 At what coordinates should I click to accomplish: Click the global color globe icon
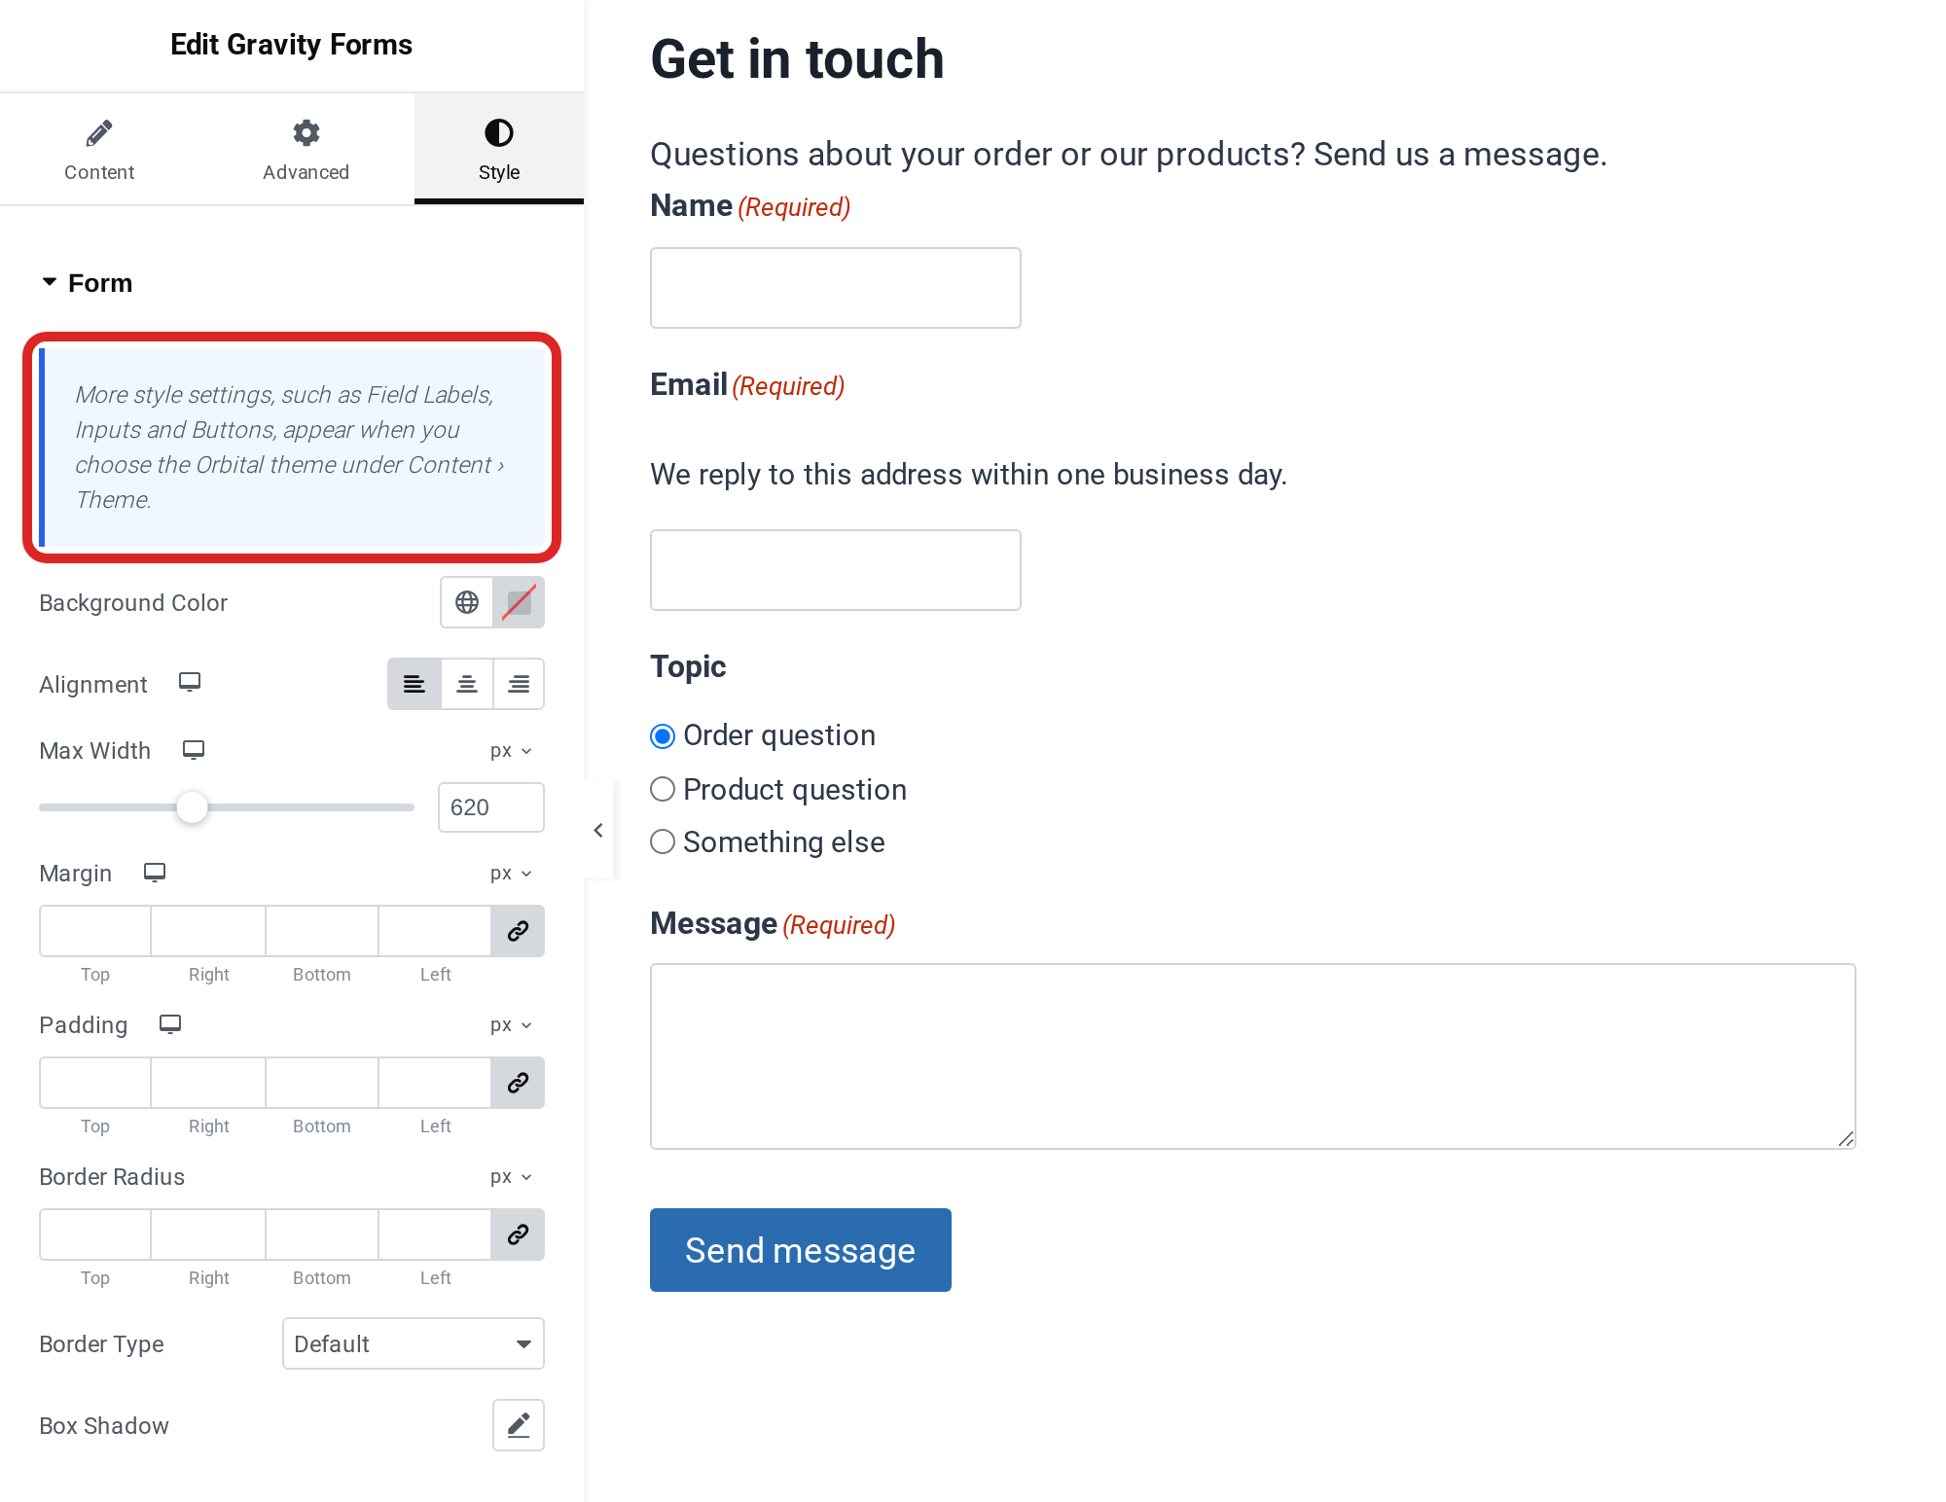coord(467,602)
